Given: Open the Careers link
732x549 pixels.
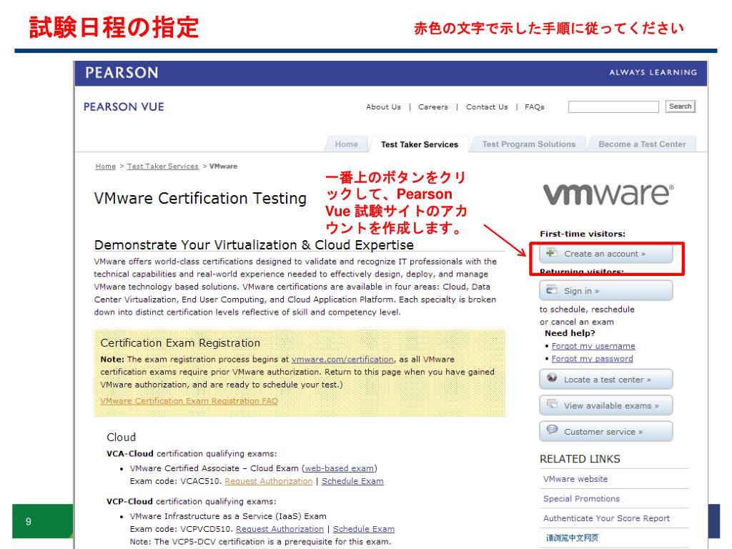Looking at the screenshot, I should point(432,107).
